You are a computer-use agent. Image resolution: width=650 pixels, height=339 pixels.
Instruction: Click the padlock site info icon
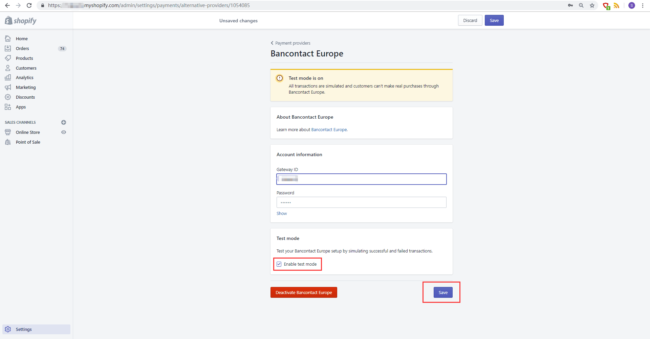(43, 5)
